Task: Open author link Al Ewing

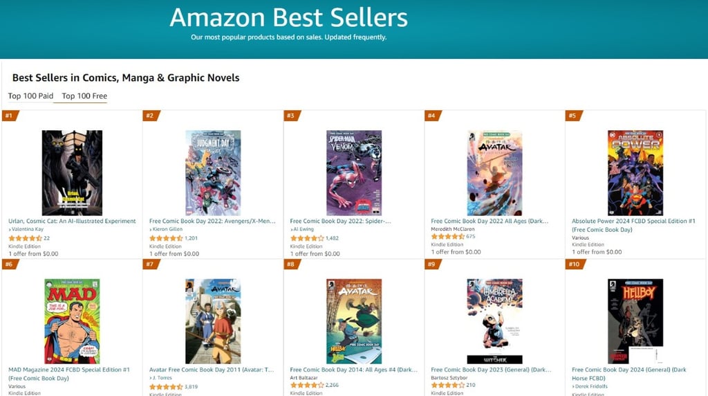Action: point(303,229)
